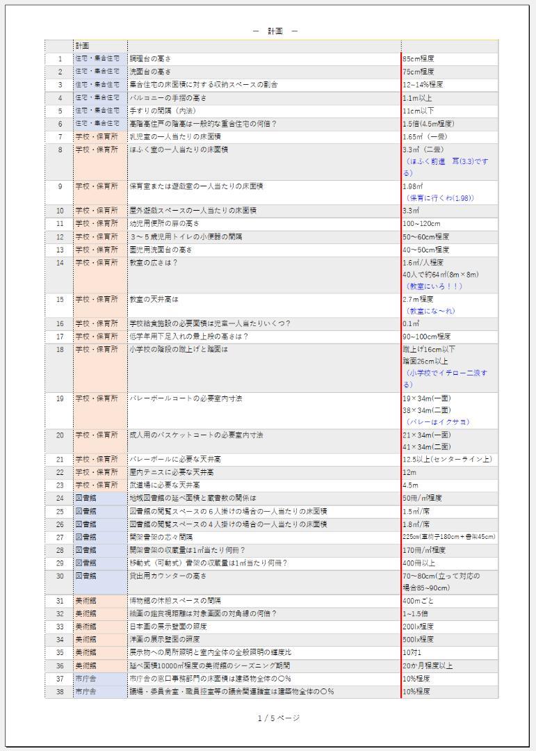Viewport: 536px width, 751px height.
Task: Click the value "100~120cm"
Action: coord(421,224)
